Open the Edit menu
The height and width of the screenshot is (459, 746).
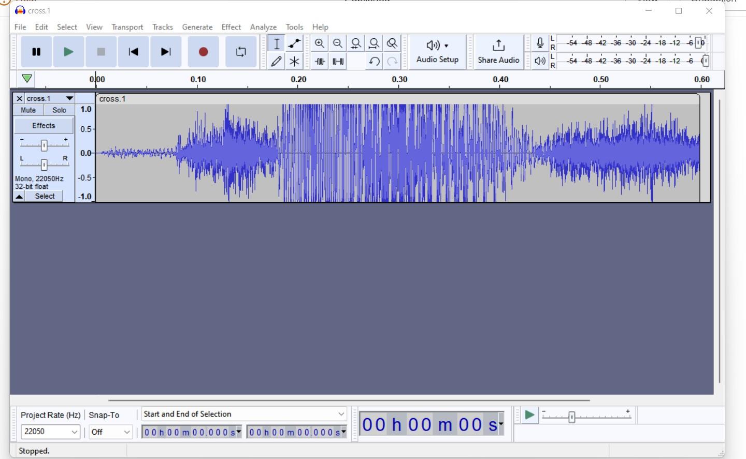[41, 27]
